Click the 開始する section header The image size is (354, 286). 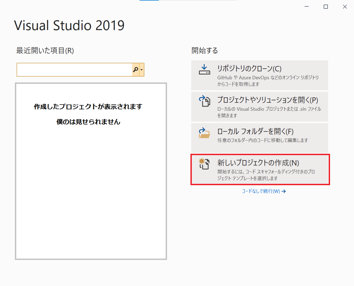click(205, 50)
